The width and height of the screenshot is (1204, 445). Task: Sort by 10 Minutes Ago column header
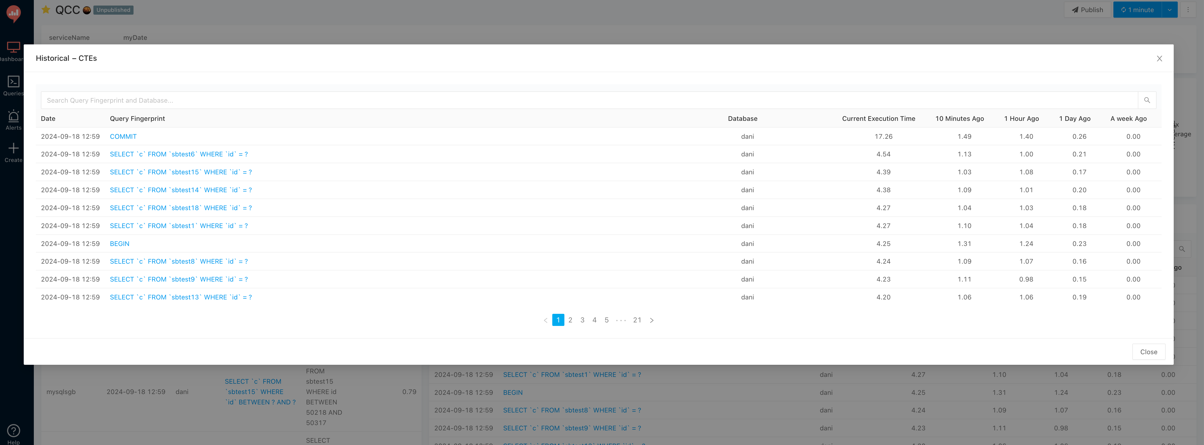(960, 119)
